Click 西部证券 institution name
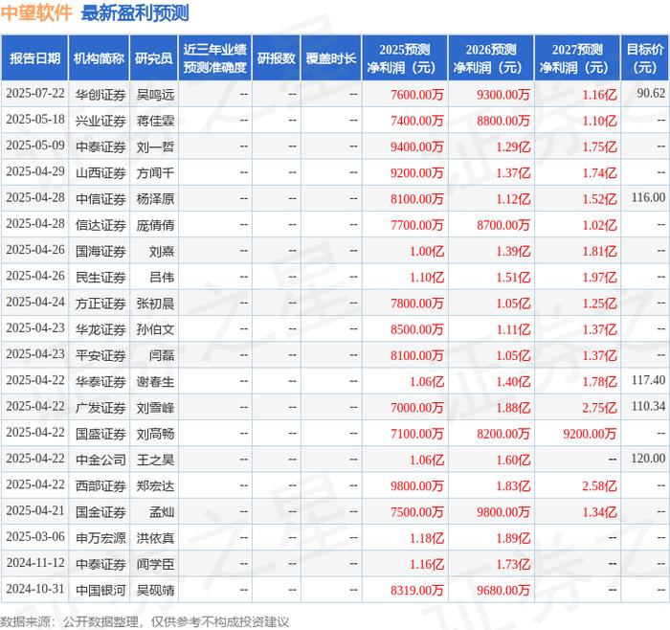 coord(100,486)
